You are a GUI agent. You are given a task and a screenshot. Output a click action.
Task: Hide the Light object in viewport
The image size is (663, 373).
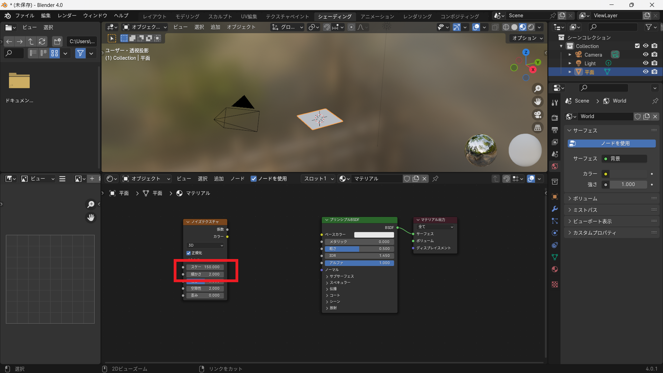[x=645, y=63]
